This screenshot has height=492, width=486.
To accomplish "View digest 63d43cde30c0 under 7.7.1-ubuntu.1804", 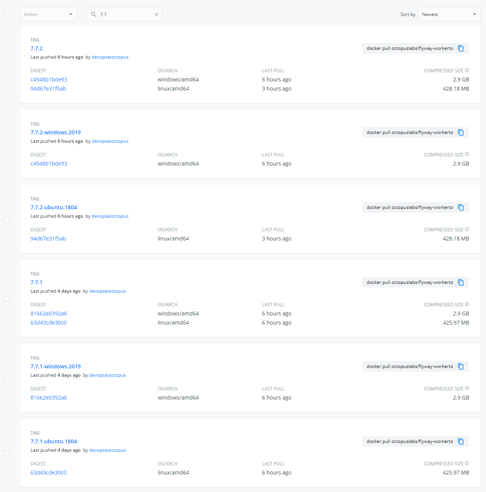I will coord(48,473).
